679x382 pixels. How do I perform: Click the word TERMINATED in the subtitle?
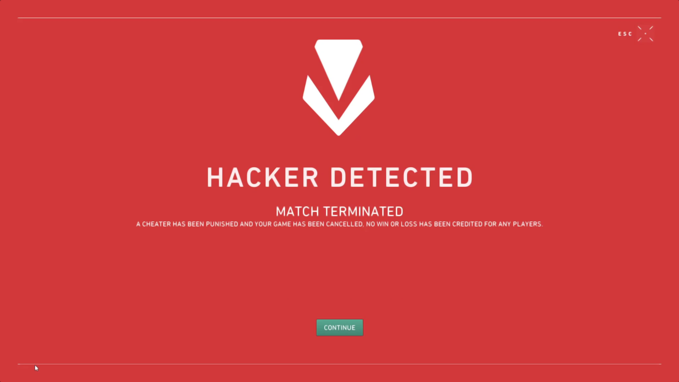pos(364,212)
